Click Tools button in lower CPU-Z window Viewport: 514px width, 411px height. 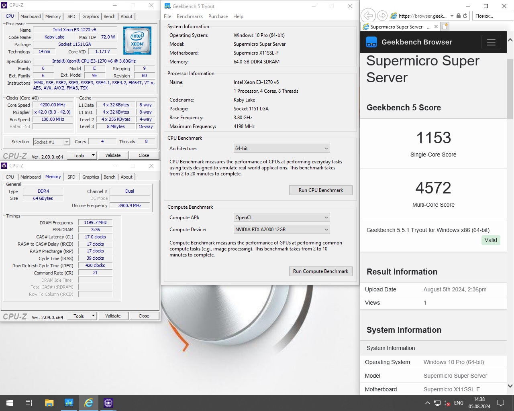click(79, 316)
